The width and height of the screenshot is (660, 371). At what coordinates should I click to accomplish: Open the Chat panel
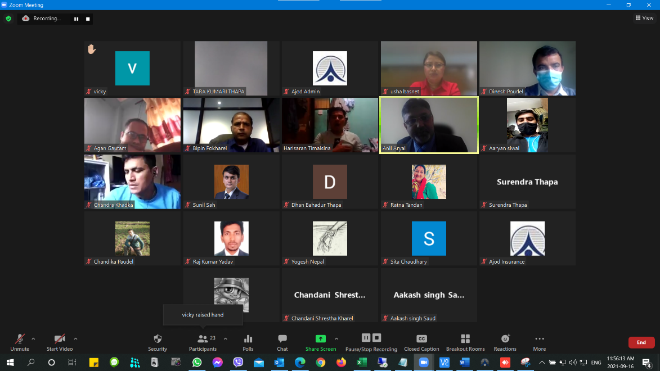[282, 339]
